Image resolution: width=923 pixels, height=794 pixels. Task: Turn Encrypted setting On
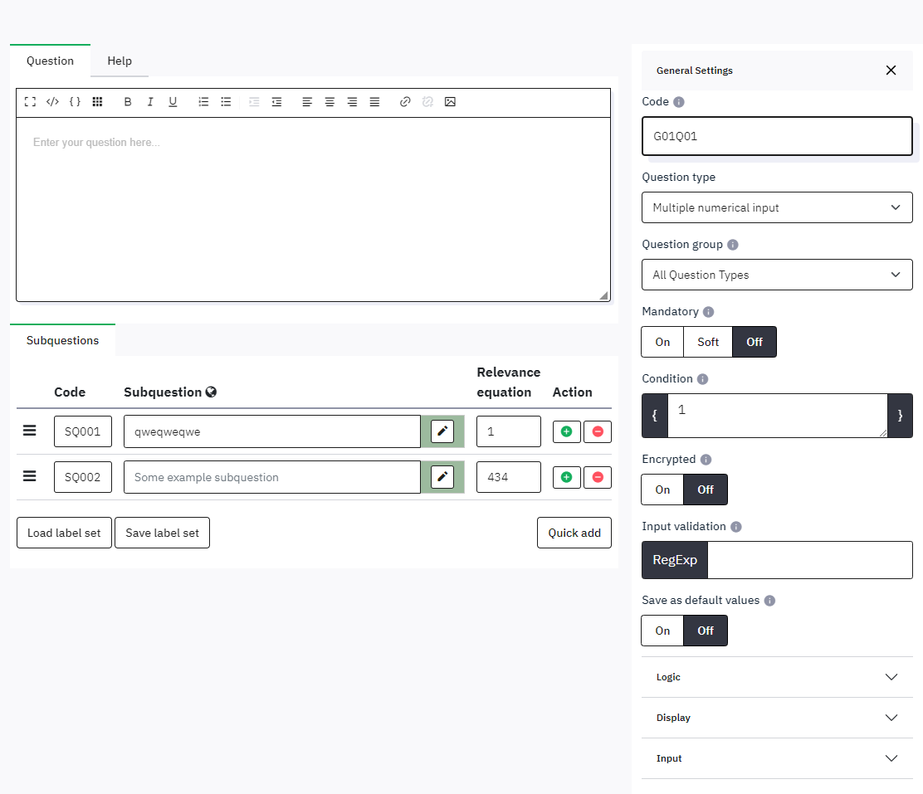tap(662, 490)
